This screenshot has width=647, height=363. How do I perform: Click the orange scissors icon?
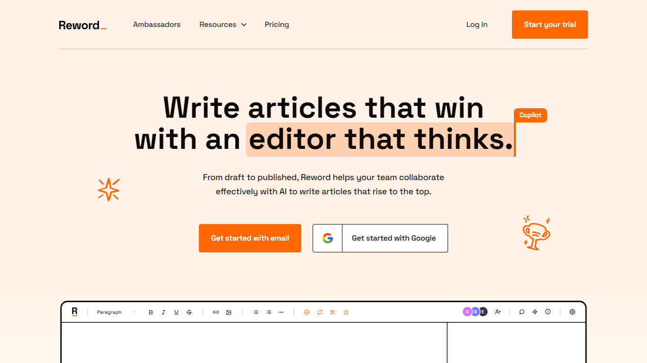coord(333,312)
